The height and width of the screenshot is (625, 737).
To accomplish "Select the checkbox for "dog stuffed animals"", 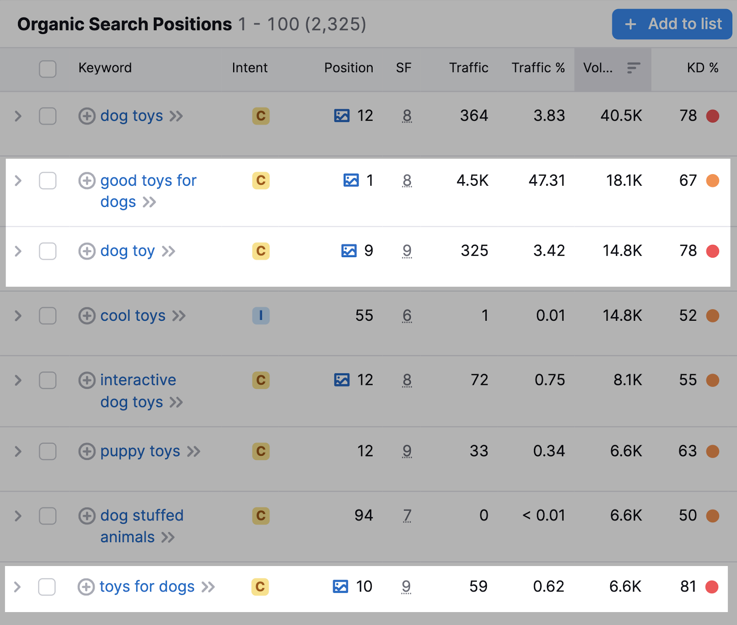I will [x=47, y=516].
